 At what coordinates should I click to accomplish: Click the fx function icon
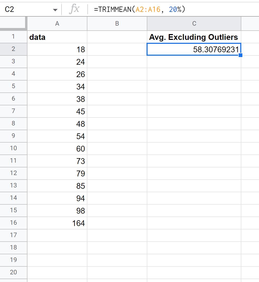coord(74,9)
